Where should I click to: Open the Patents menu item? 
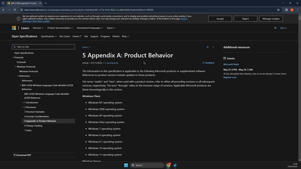116,37
